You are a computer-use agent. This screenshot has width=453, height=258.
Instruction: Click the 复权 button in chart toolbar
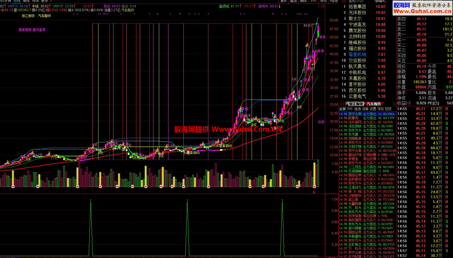click(x=284, y=1)
